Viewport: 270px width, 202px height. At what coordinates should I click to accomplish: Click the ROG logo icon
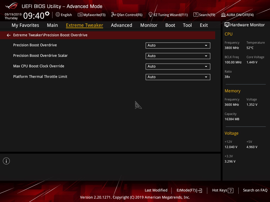point(11,6)
